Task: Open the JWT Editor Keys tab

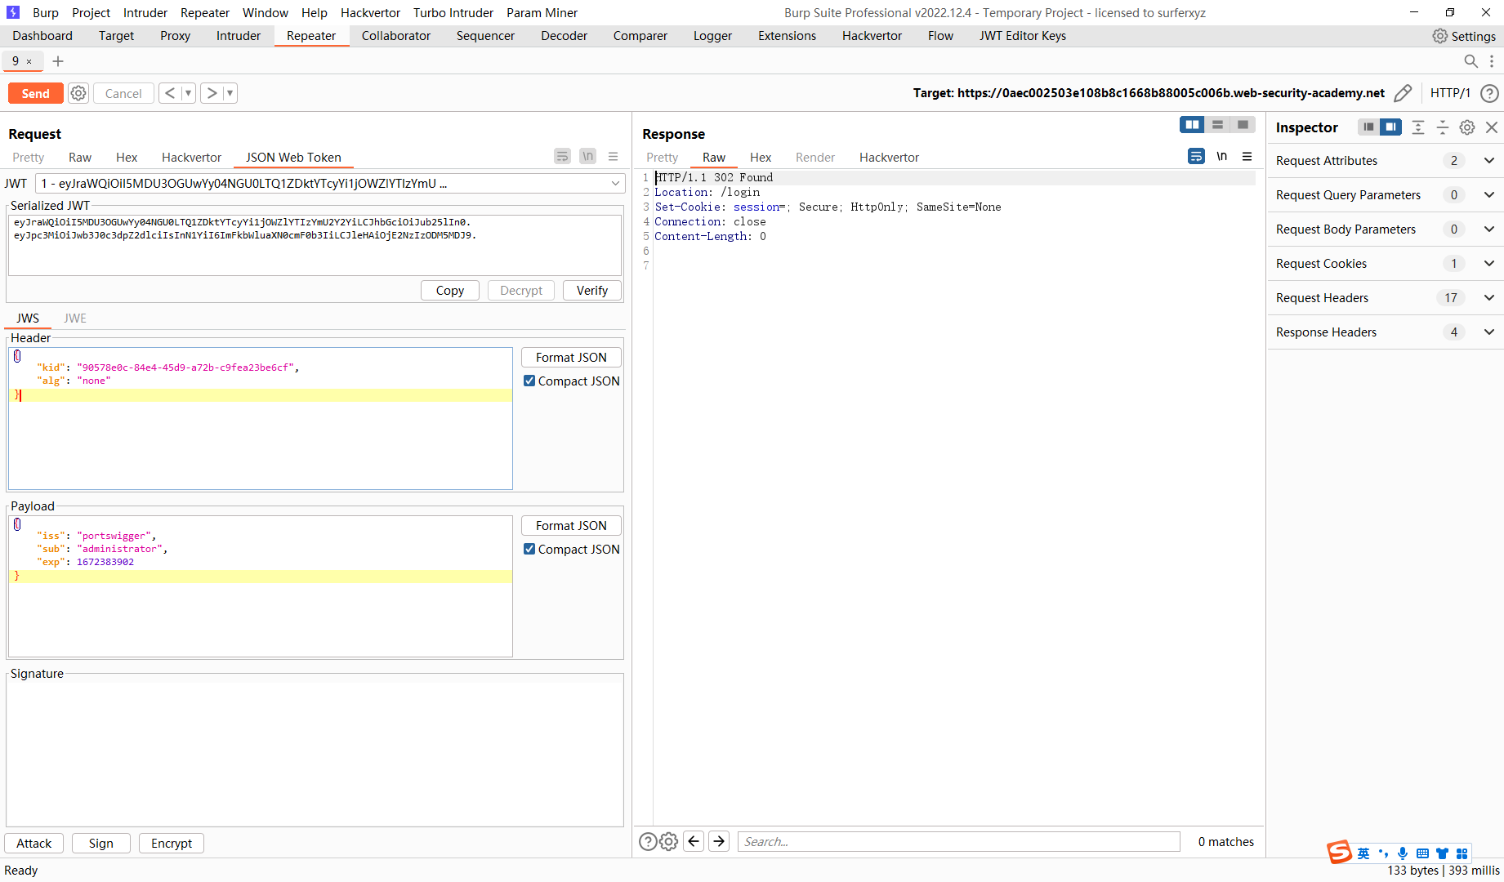Action: point(1023,36)
